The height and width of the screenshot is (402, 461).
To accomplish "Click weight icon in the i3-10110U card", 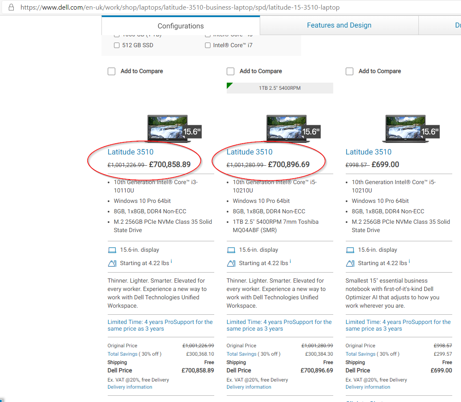I will (x=112, y=263).
